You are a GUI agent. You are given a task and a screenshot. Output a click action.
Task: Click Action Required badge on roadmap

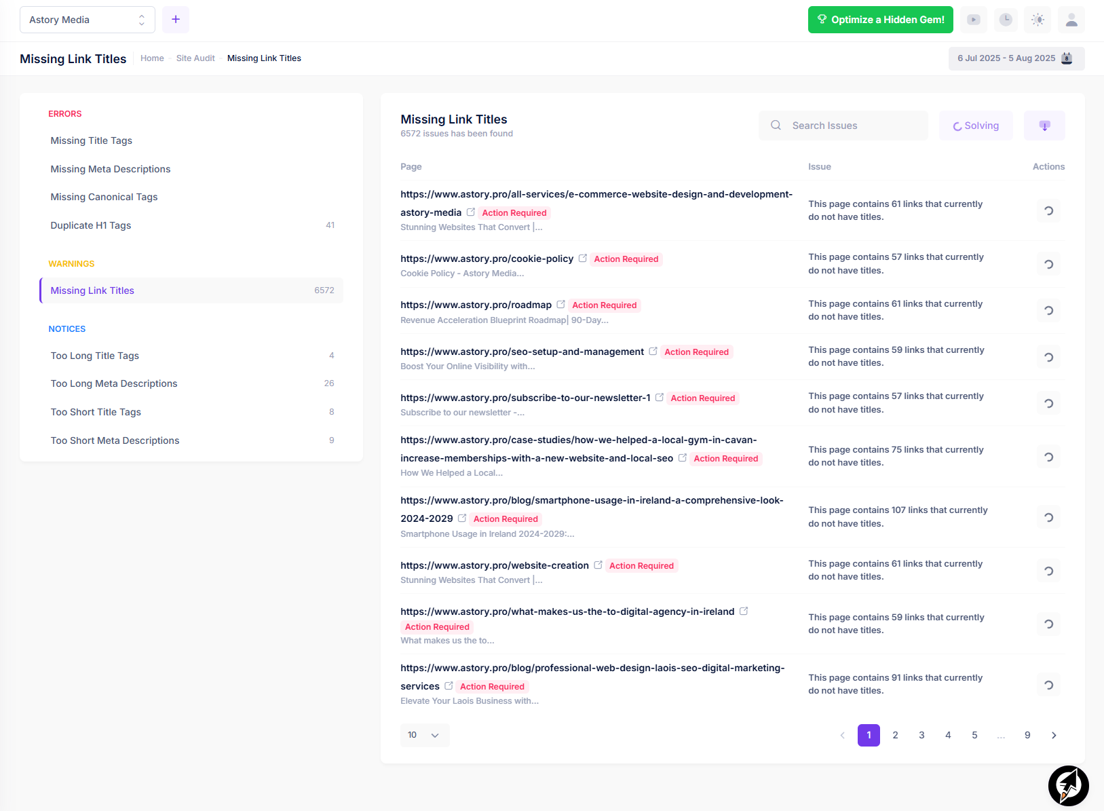tap(605, 305)
